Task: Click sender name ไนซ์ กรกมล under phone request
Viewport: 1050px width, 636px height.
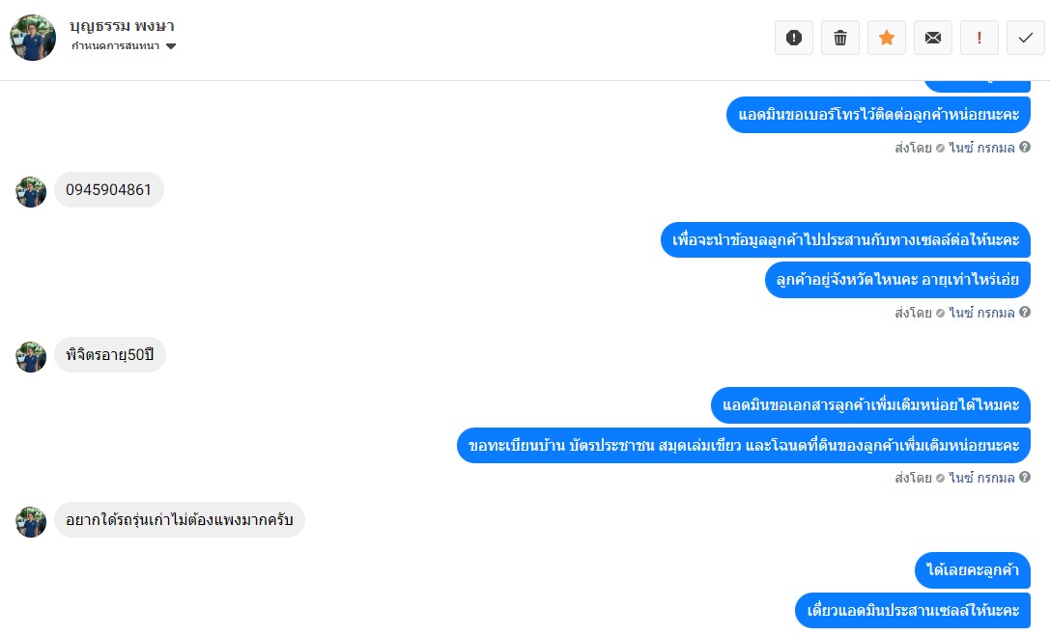Action: 981,148
